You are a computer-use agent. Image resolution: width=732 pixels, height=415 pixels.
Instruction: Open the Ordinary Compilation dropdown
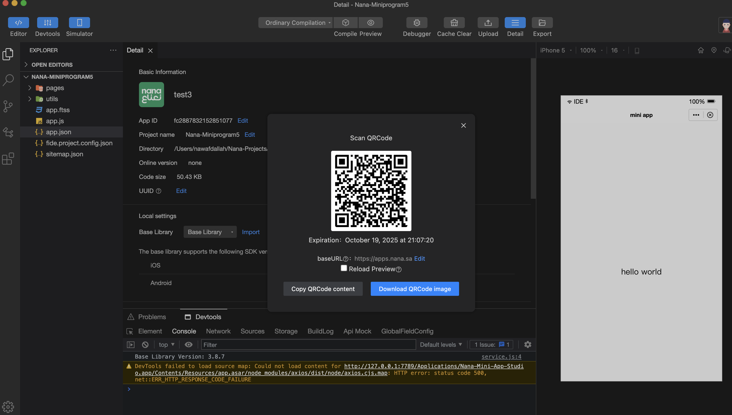click(296, 23)
